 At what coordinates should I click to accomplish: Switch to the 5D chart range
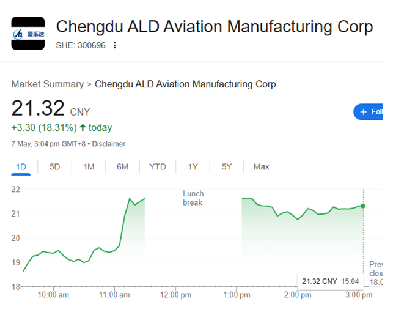coord(54,166)
